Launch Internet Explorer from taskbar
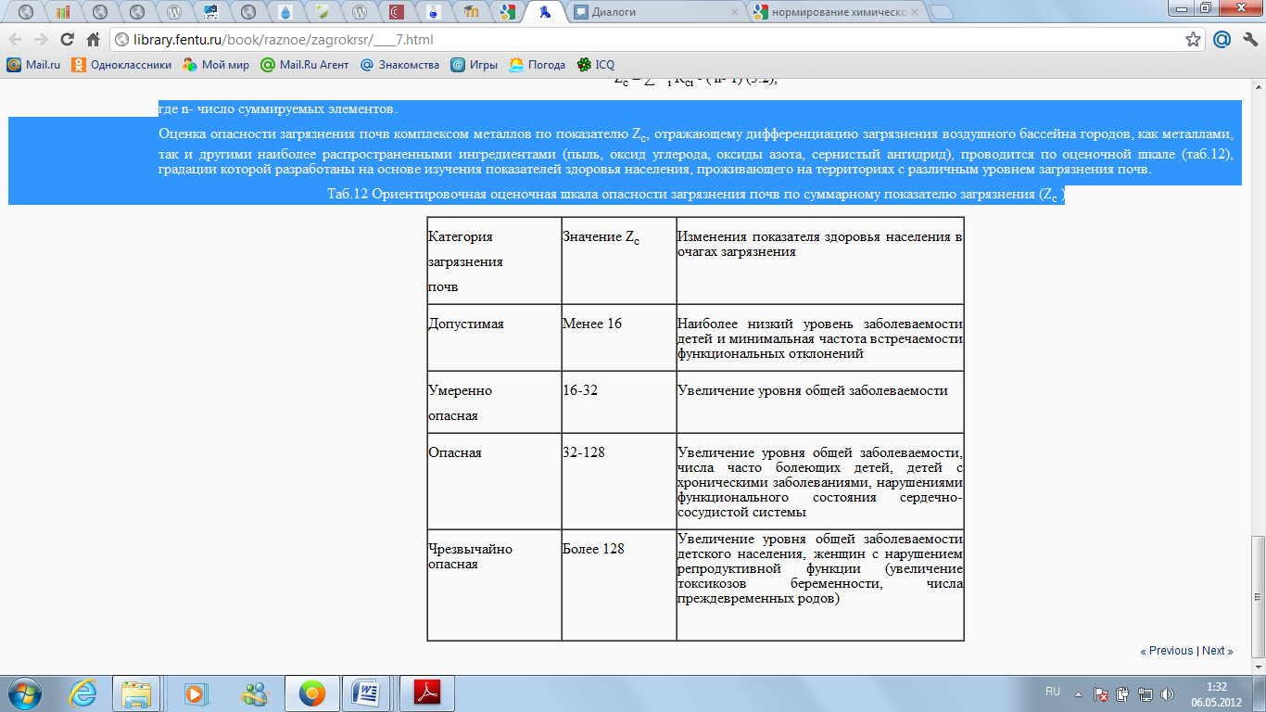This screenshot has width=1266, height=712. [83, 693]
